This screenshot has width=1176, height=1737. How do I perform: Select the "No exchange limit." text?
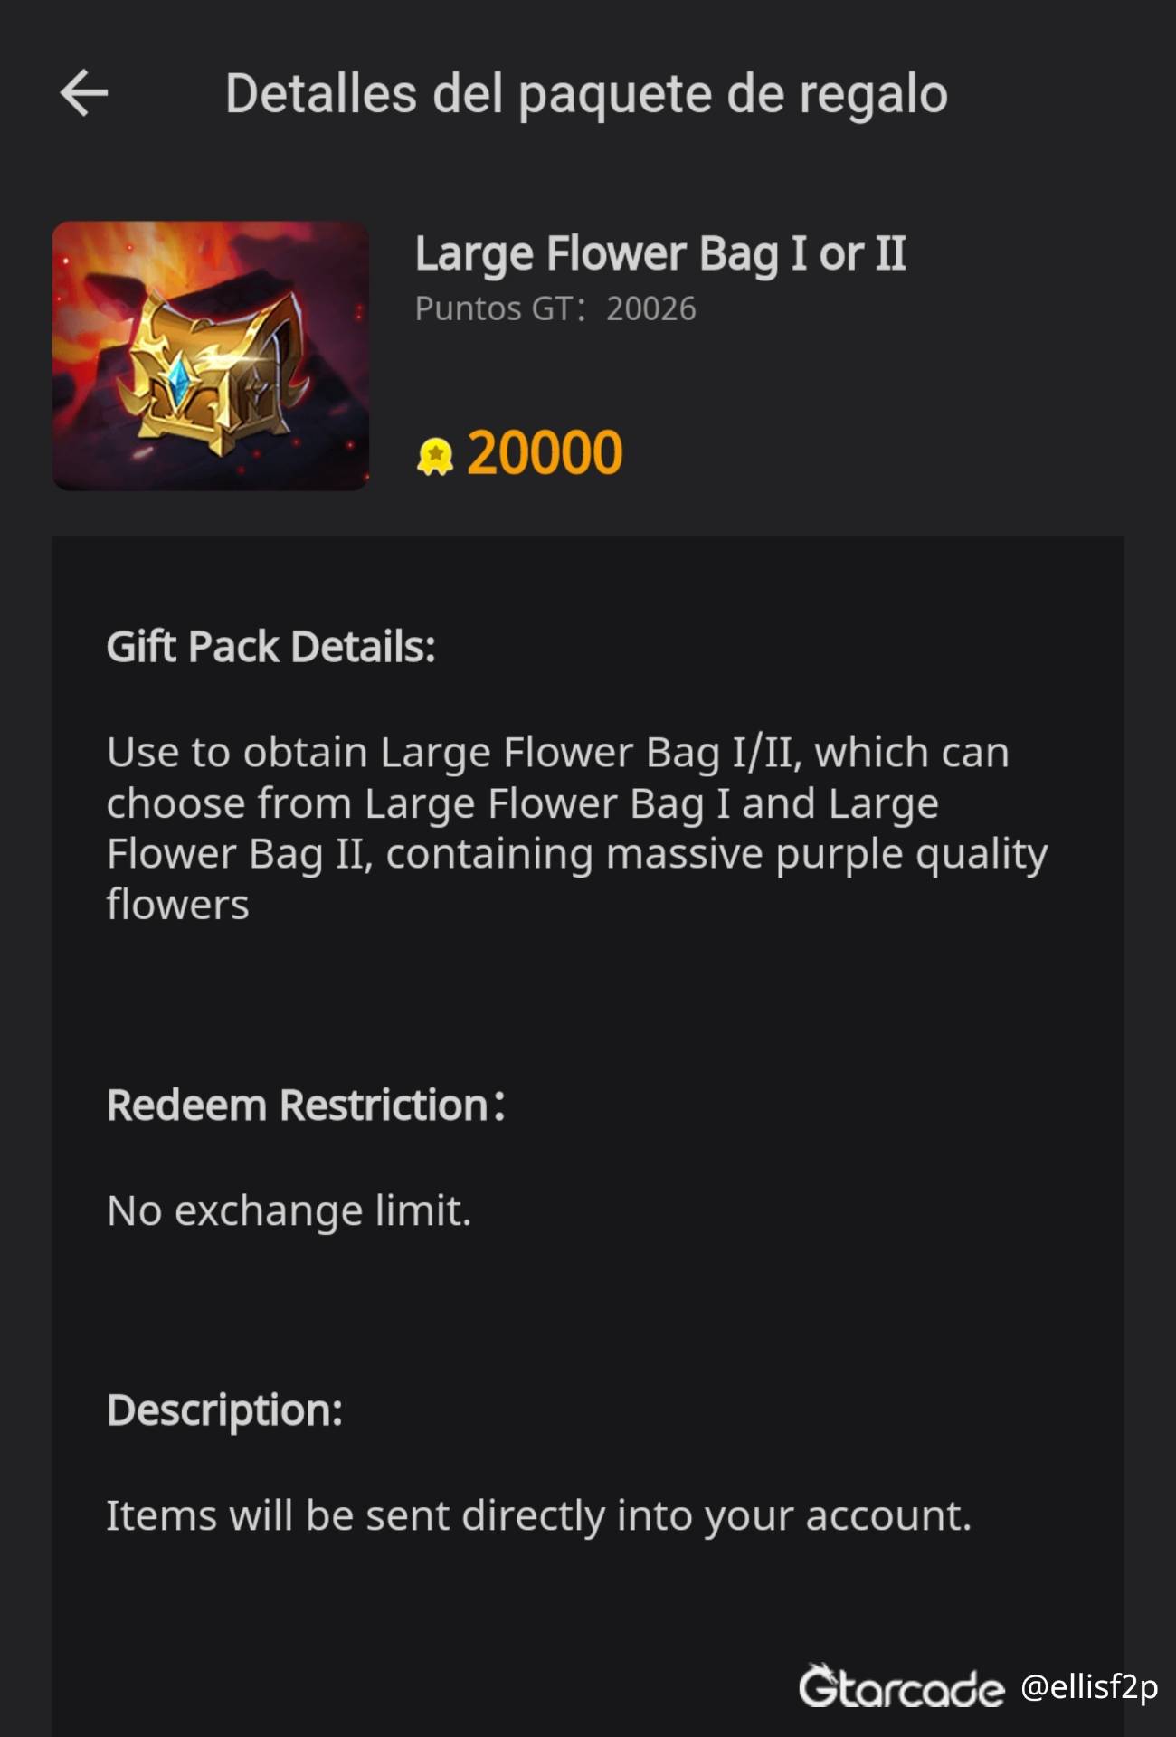(289, 1210)
